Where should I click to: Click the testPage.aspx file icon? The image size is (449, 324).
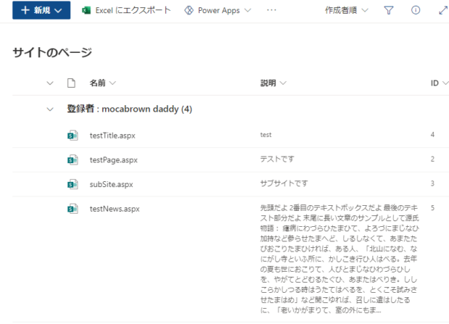point(72,159)
